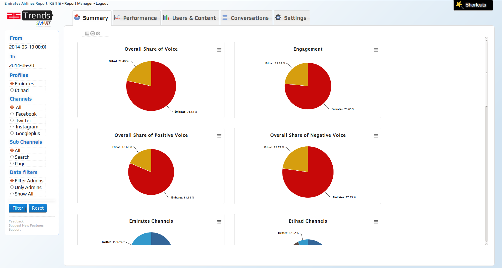Click the gear icon on Settings tab
Image resolution: width=502 pixels, height=268 pixels.
coord(278,17)
